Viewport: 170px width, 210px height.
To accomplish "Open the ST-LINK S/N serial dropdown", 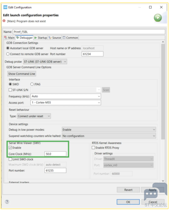I will [66, 90].
